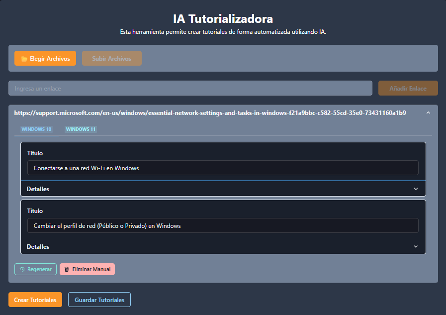The height and width of the screenshot is (315, 446).
Task: Click the folder icon on Elegir Archivos
Action: 24,59
